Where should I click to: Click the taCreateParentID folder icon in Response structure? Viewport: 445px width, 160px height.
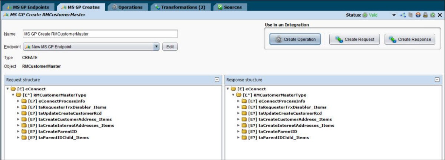tap(244, 131)
